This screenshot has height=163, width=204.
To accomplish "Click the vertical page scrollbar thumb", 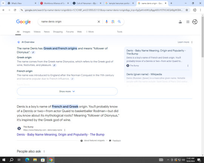I will 202,37.
